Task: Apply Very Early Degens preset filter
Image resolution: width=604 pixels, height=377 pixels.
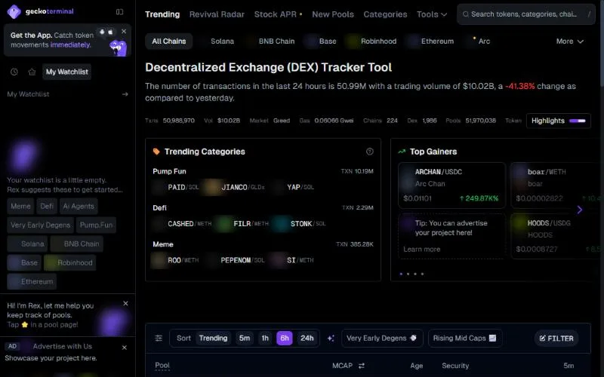Action: [x=382, y=338]
